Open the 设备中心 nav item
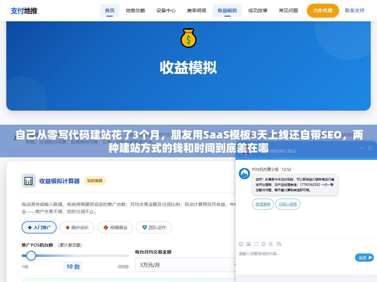377x282 pixels. (x=166, y=11)
